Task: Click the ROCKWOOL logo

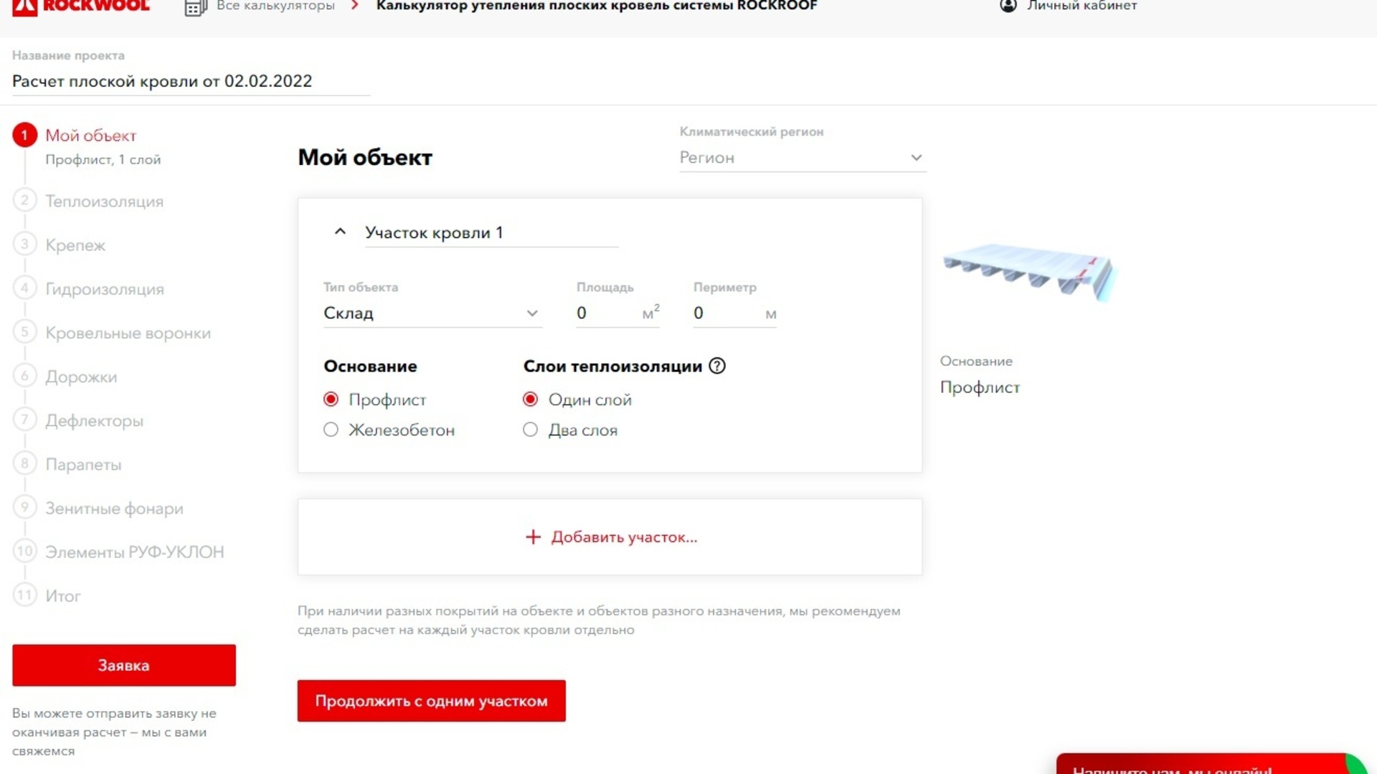Action: pos(80,6)
